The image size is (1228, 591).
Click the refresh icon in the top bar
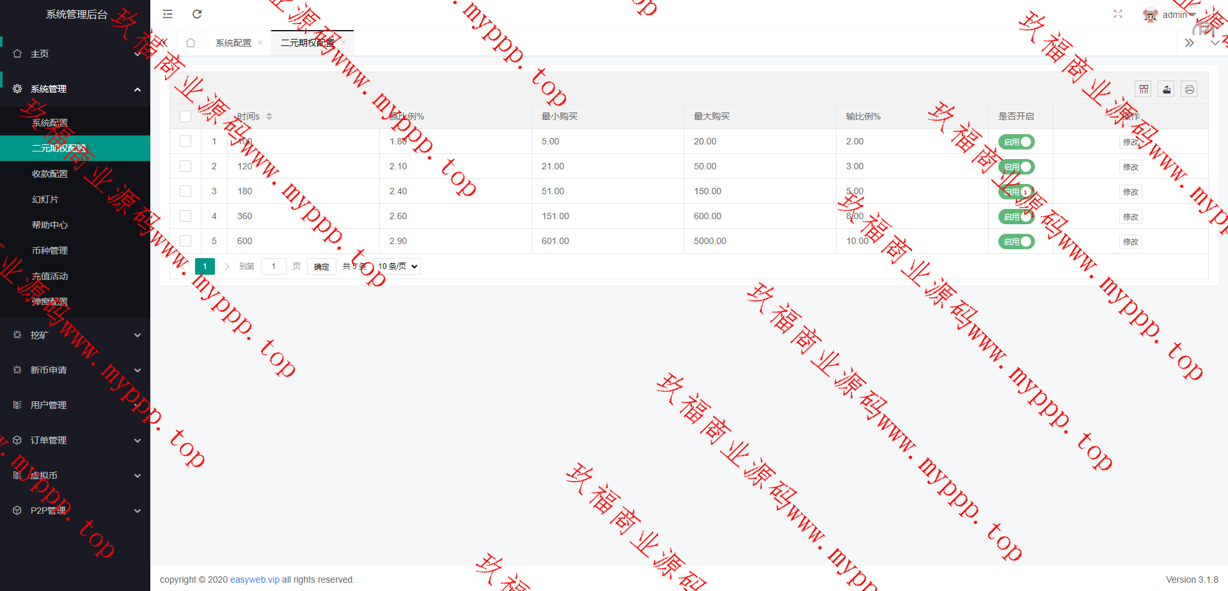tap(197, 14)
